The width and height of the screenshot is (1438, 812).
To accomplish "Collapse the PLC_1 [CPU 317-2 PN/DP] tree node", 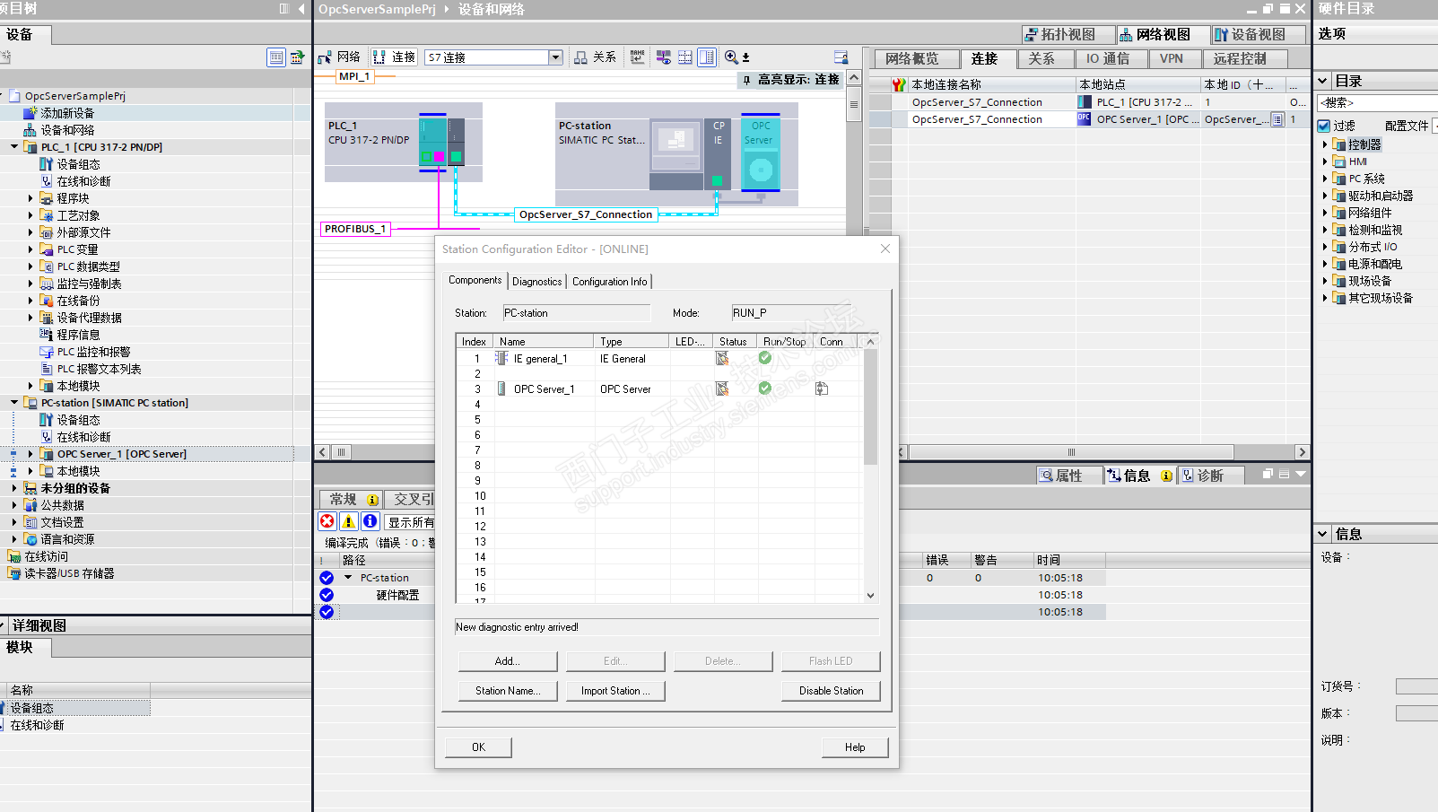I will [x=14, y=147].
